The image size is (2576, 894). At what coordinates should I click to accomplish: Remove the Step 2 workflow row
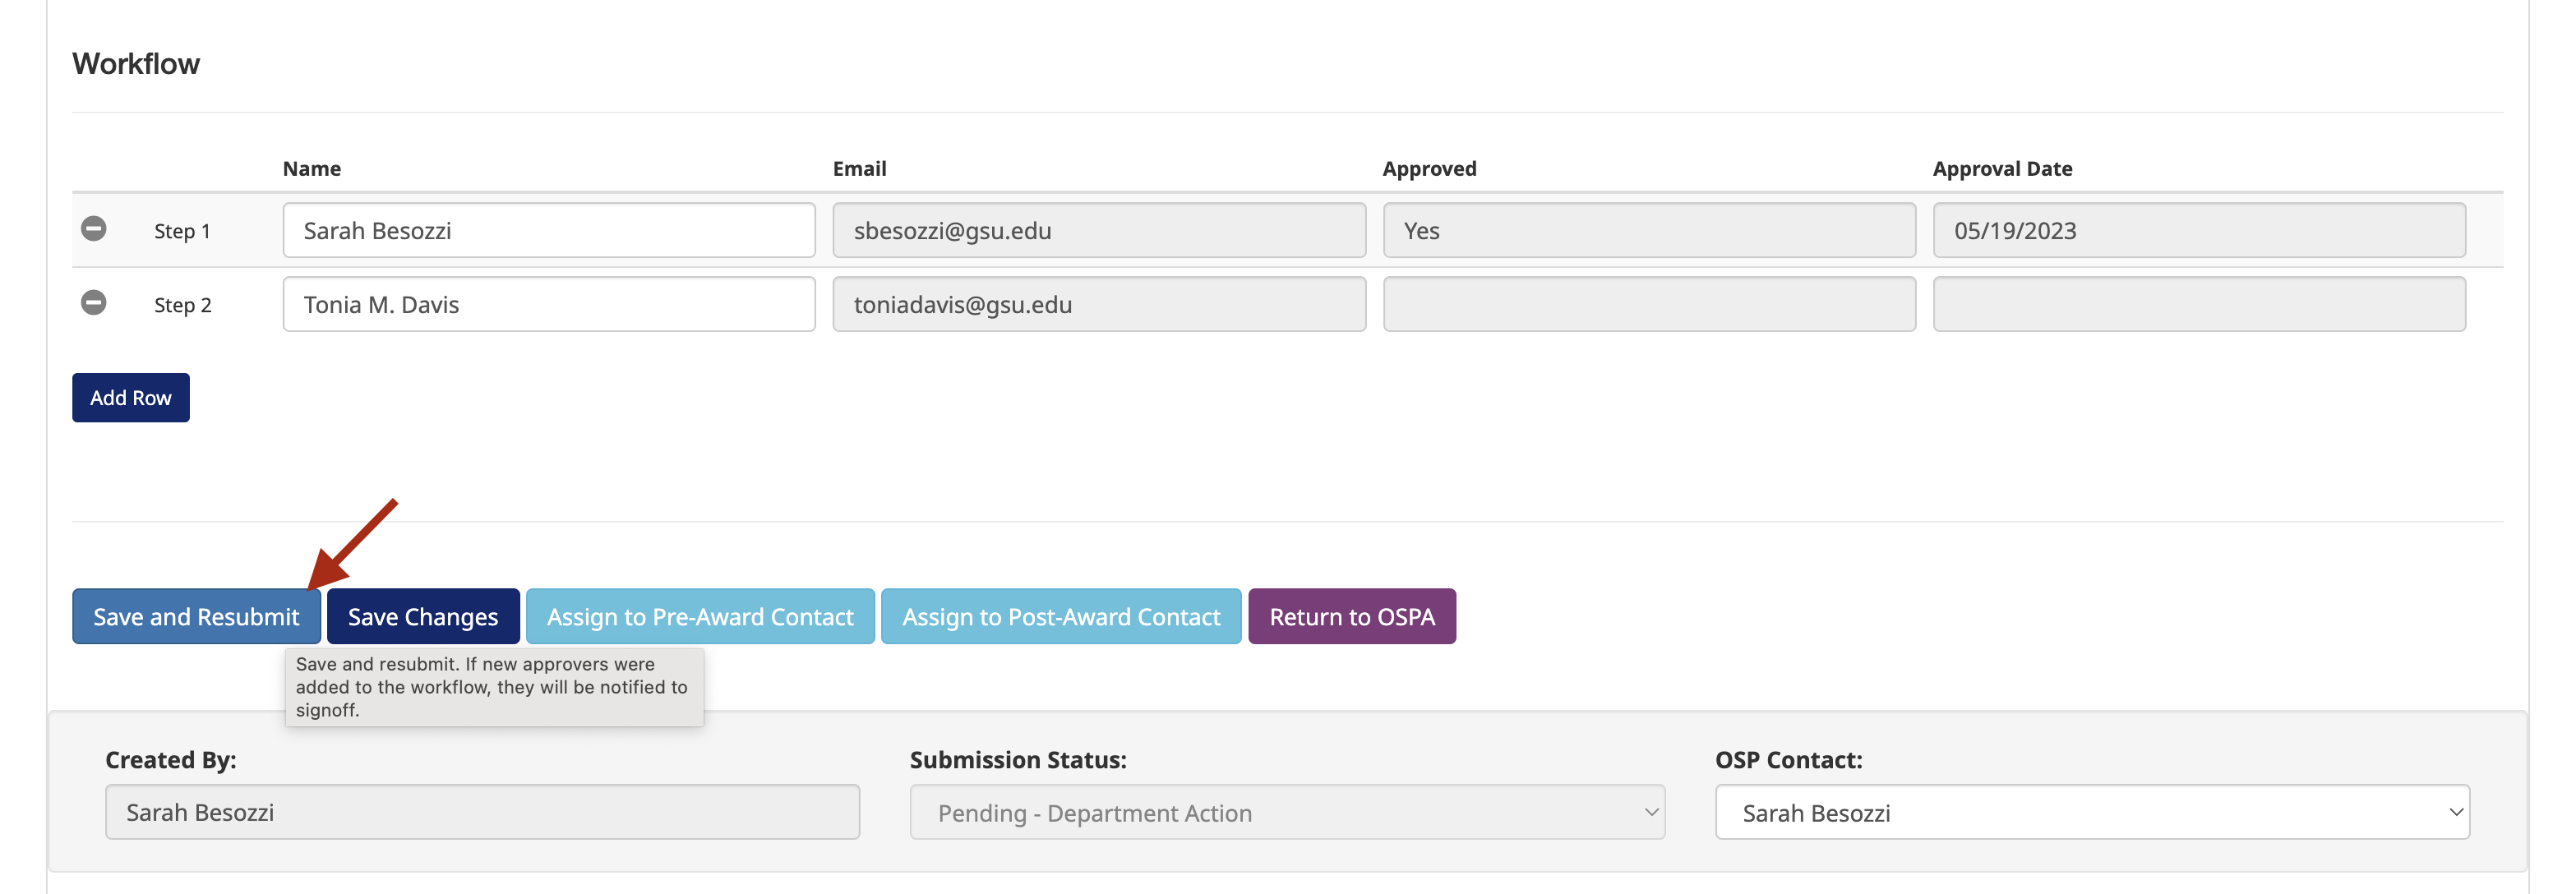(x=94, y=303)
